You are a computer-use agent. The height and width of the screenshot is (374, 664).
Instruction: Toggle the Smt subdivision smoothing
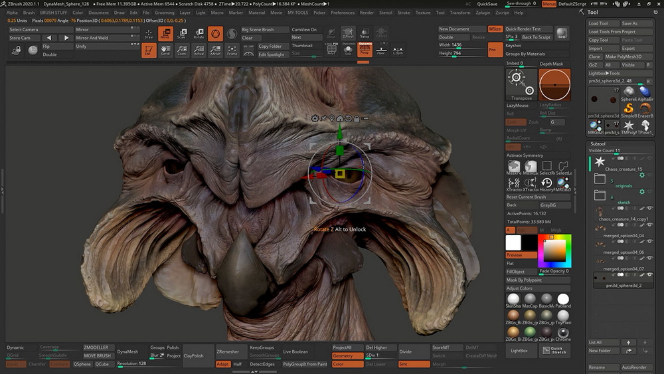point(414,364)
